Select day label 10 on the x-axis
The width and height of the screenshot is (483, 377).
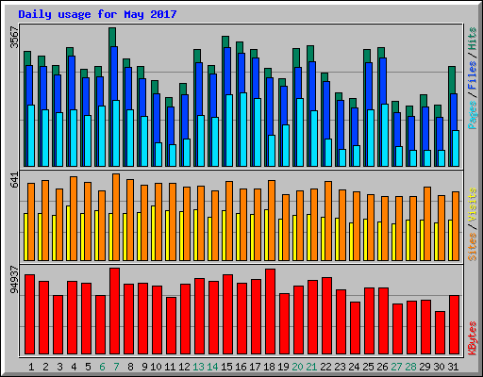pyautogui.click(x=156, y=367)
